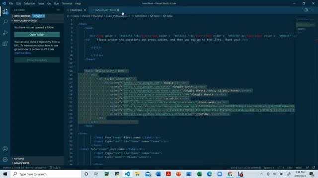Expand the NPM Scripts section

click(37, 163)
